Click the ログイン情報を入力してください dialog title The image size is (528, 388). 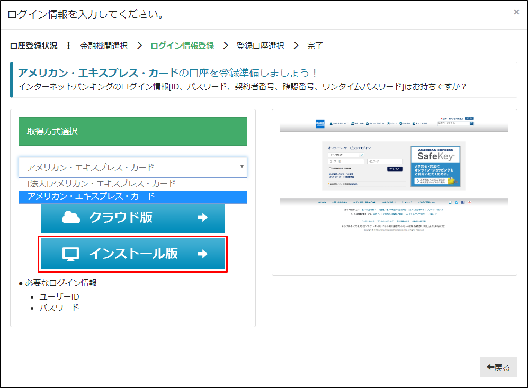pyautogui.click(x=86, y=14)
